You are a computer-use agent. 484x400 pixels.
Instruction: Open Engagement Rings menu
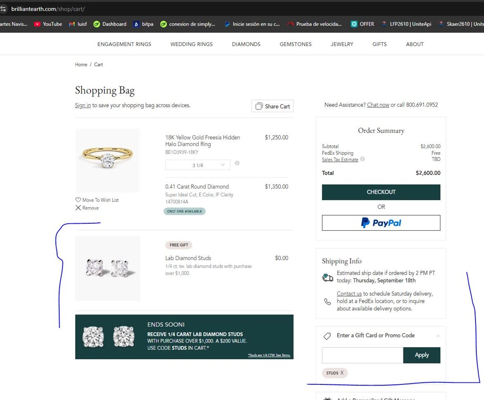(124, 44)
